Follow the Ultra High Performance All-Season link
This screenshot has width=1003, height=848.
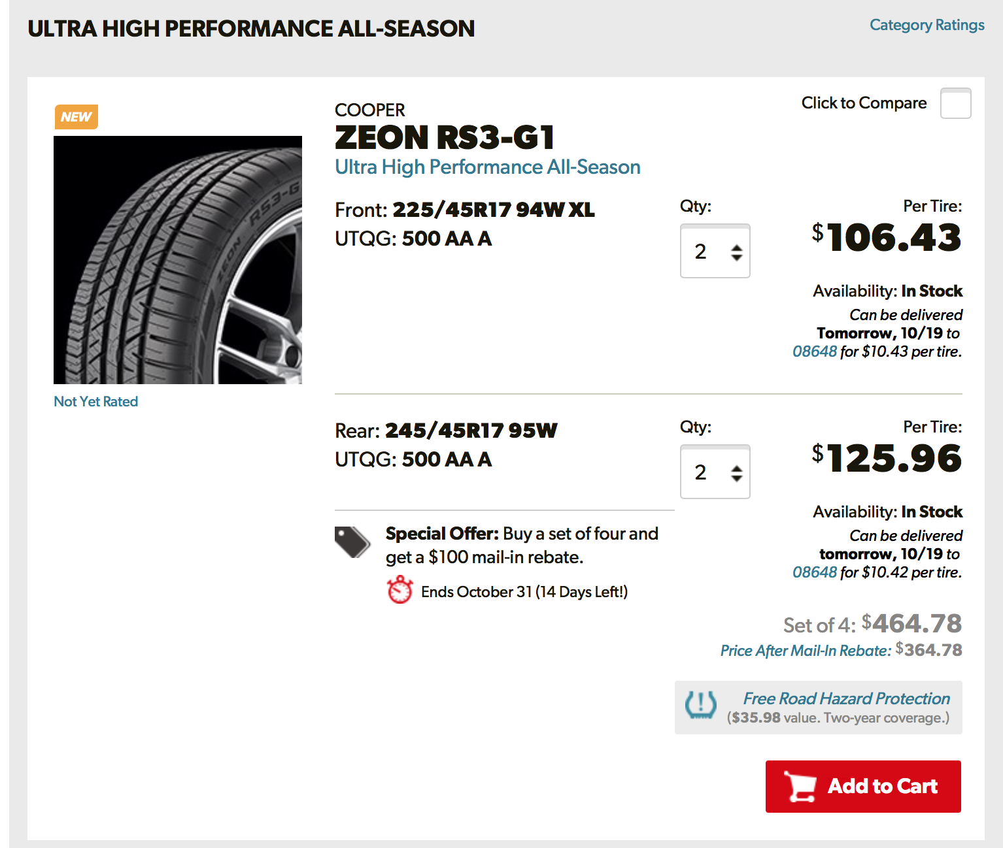pos(488,167)
